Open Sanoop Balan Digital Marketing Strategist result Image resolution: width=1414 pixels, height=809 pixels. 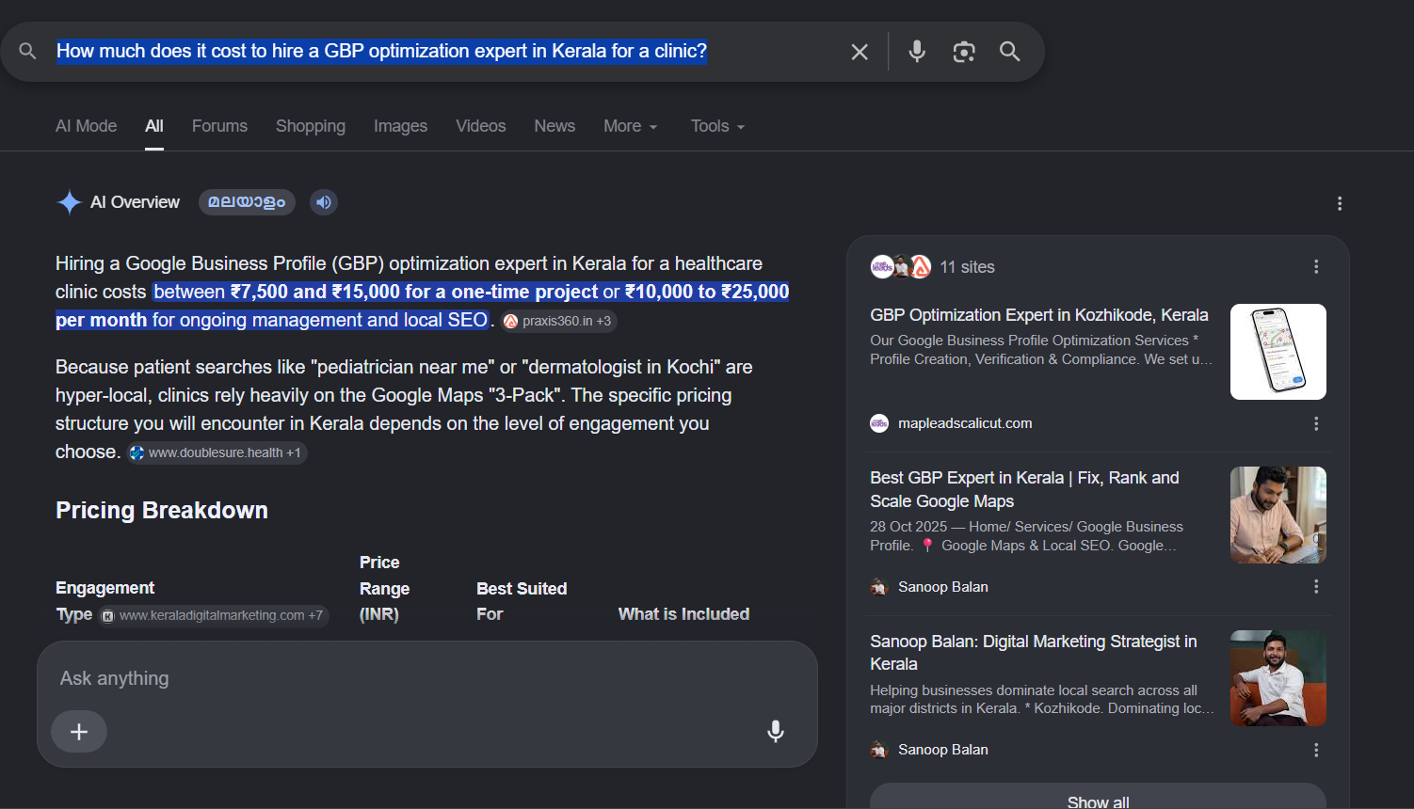1034,652
